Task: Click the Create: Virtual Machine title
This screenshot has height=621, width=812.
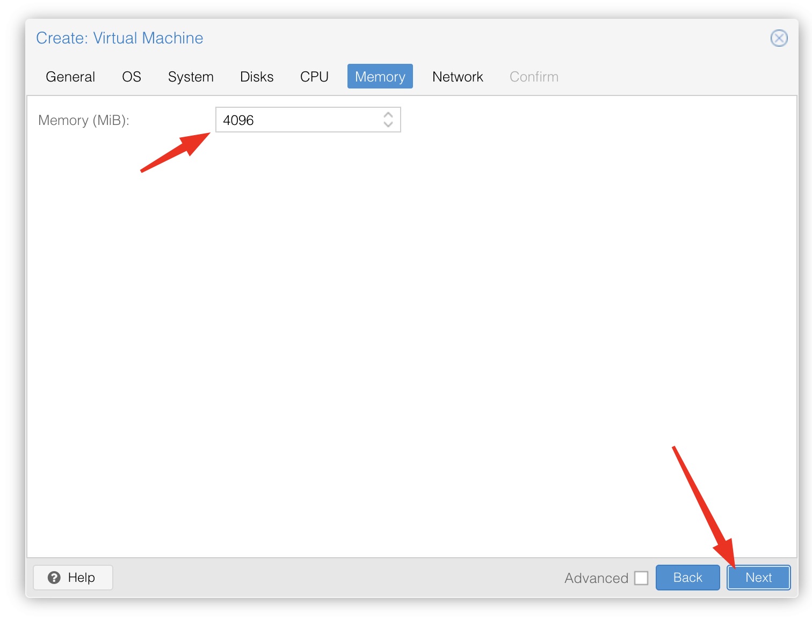Action: 120,38
